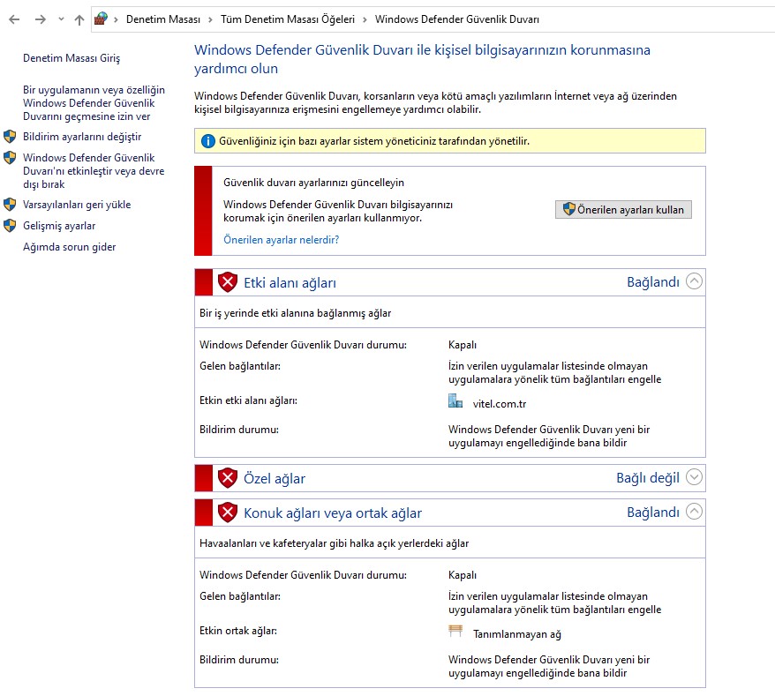This screenshot has width=775, height=696.
Task: Open Gelişmiş ayarlar link
Action: [x=59, y=226]
